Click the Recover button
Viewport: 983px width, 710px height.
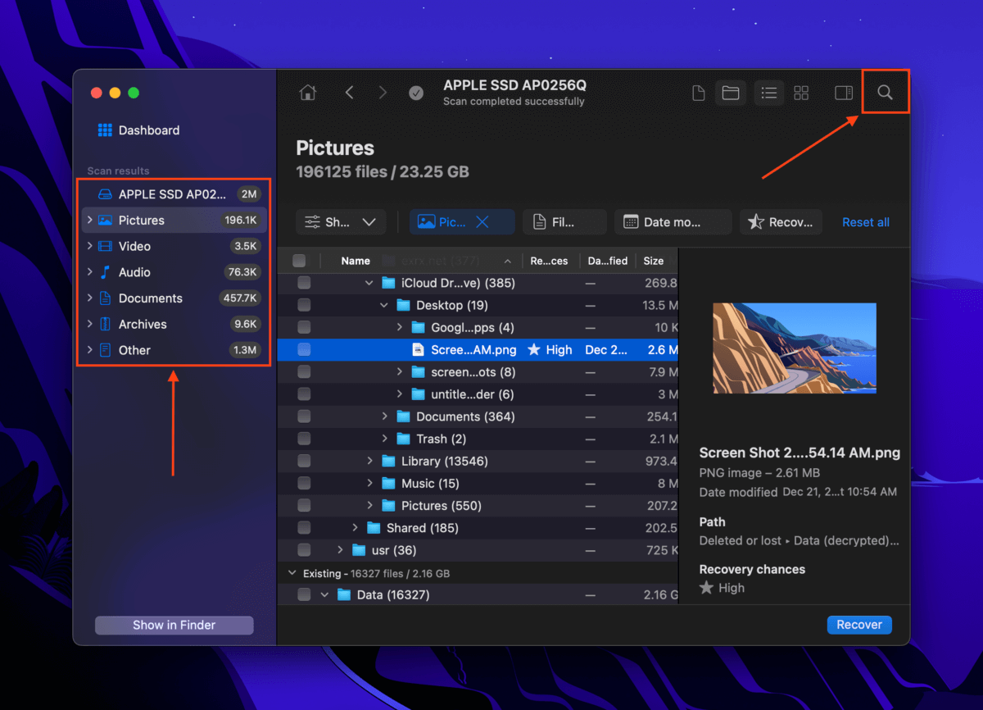tap(859, 625)
